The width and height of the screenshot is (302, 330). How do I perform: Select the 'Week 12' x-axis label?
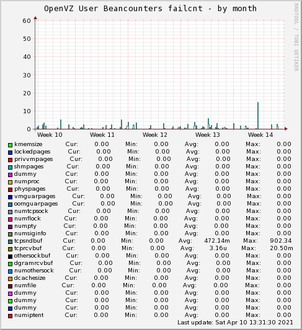click(155, 135)
